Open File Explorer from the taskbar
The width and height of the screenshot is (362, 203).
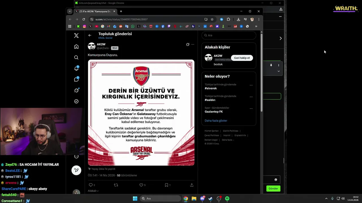click(x=194, y=198)
